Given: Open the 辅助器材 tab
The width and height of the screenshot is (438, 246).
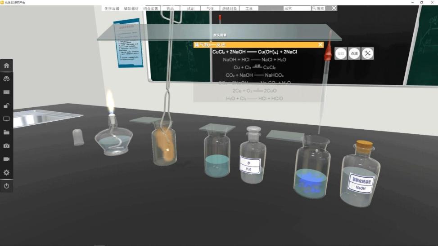Looking at the screenshot, I should click(131, 9).
